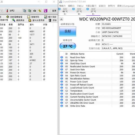Open the 磁碟(D) menu

[x=102, y=6]
